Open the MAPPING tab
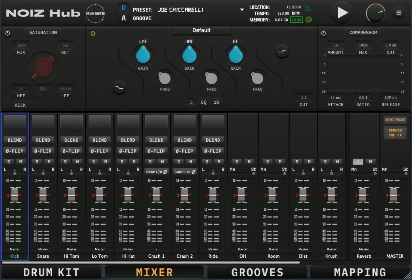The height and width of the screenshot is (280, 412). (x=360, y=272)
